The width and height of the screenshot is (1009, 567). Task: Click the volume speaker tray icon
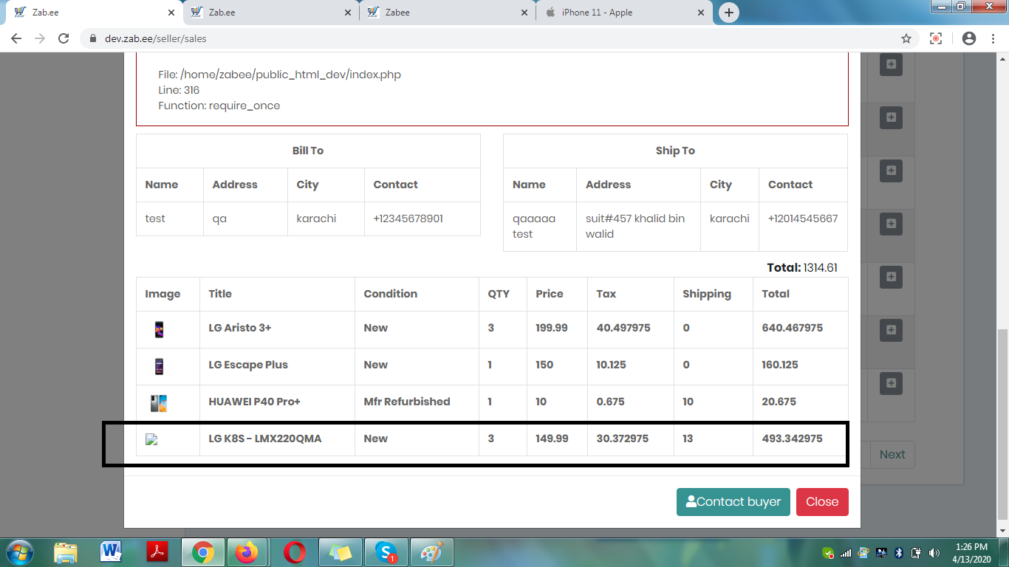[934, 552]
